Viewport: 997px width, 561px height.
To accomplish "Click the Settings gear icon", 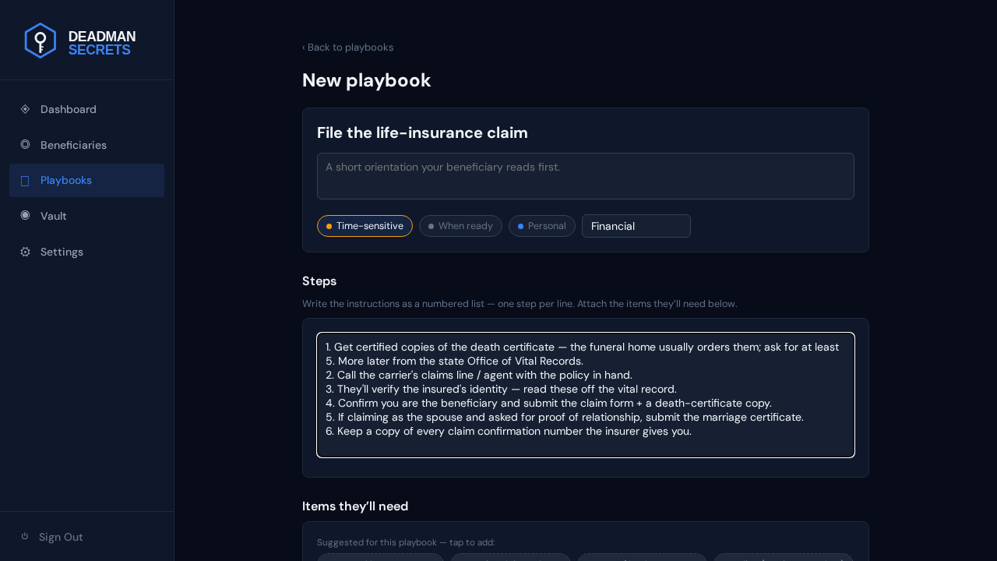I will (x=25, y=252).
